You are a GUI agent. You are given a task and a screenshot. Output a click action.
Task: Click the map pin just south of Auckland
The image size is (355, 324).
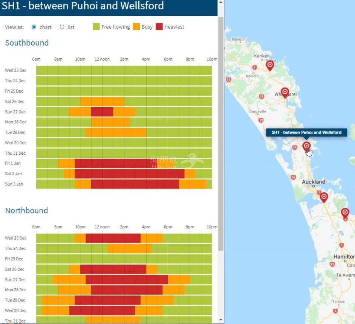324,196
